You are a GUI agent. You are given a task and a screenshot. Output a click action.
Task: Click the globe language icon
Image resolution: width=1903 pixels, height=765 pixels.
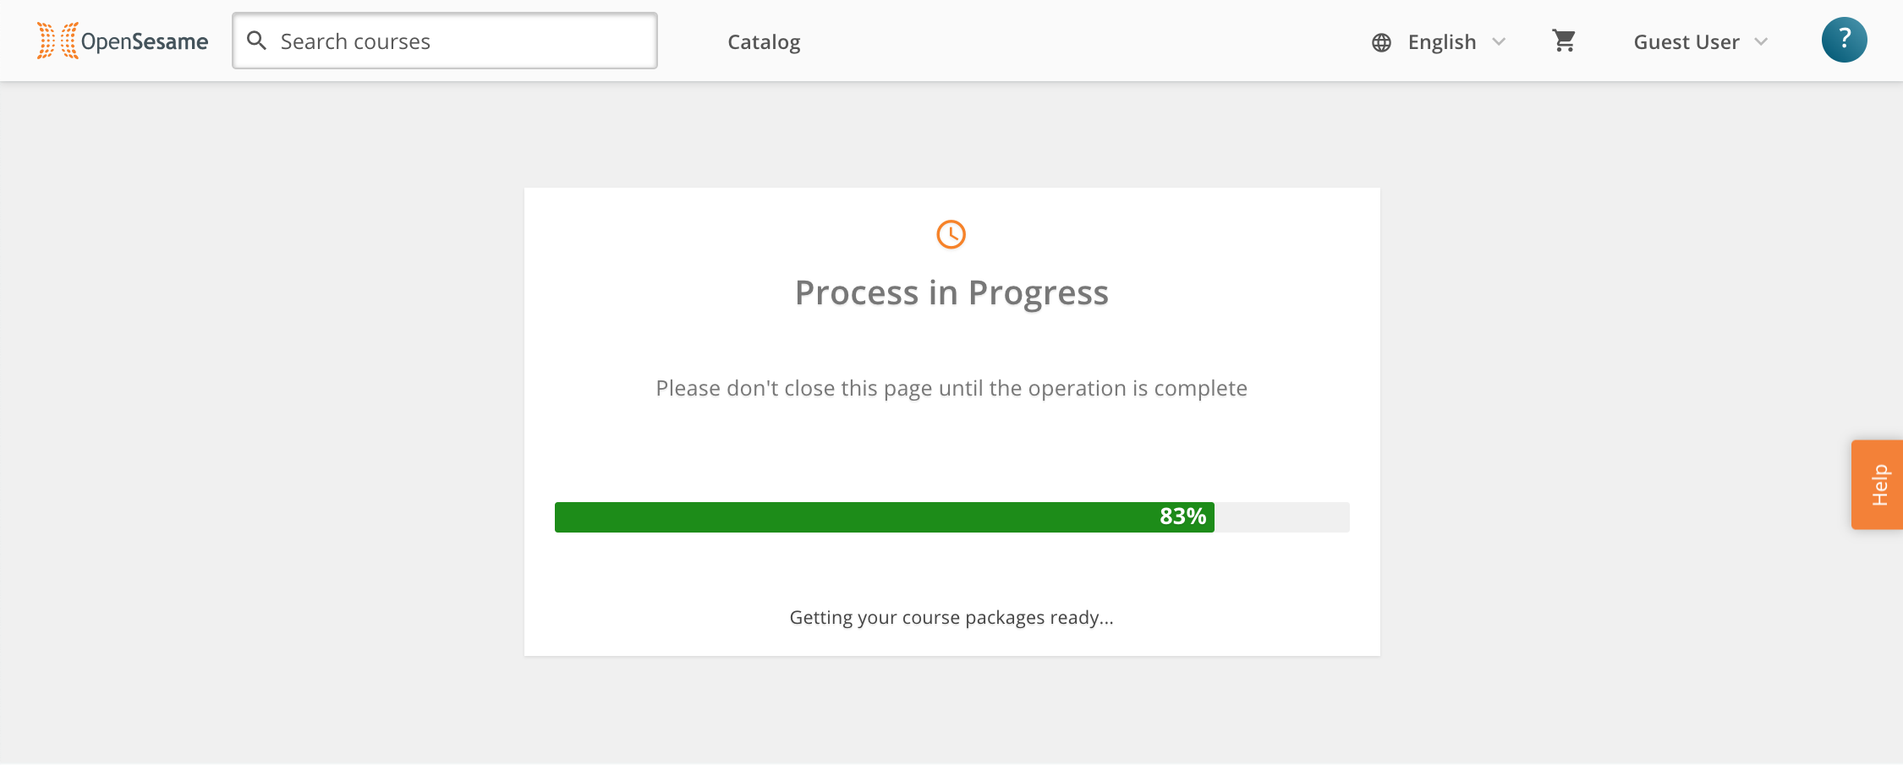point(1381,42)
